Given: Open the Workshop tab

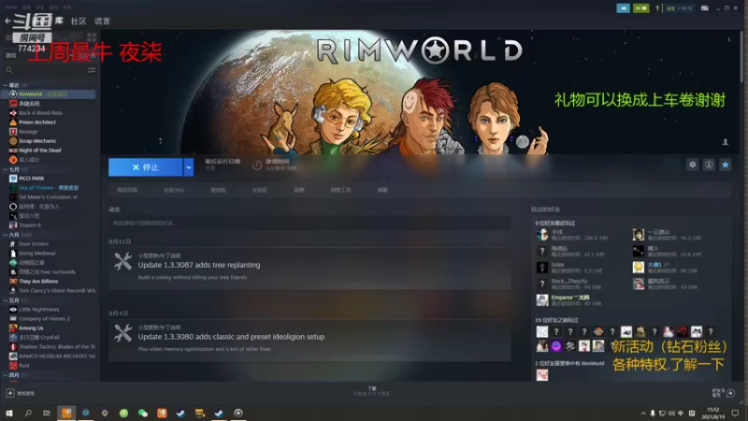Looking at the screenshot, I should click(x=340, y=190).
